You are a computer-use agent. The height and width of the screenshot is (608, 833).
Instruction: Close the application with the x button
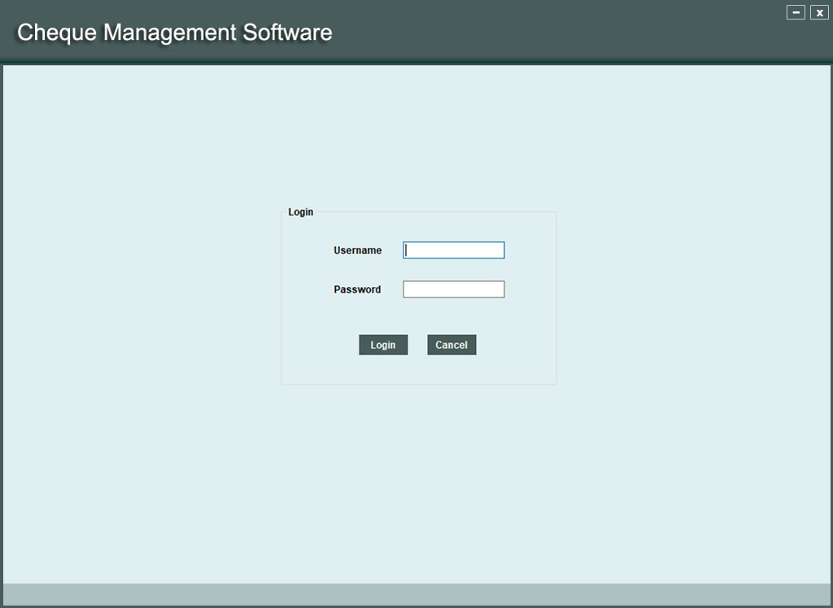pyautogui.click(x=819, y=12)
